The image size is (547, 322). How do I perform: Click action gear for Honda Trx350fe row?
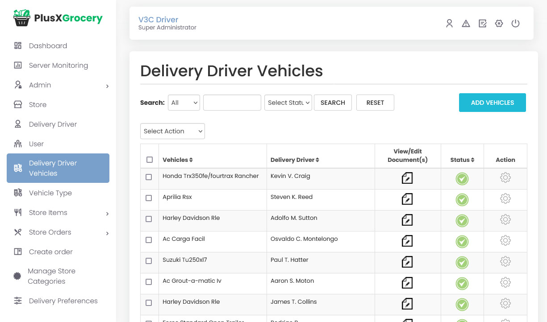(505, 178)
